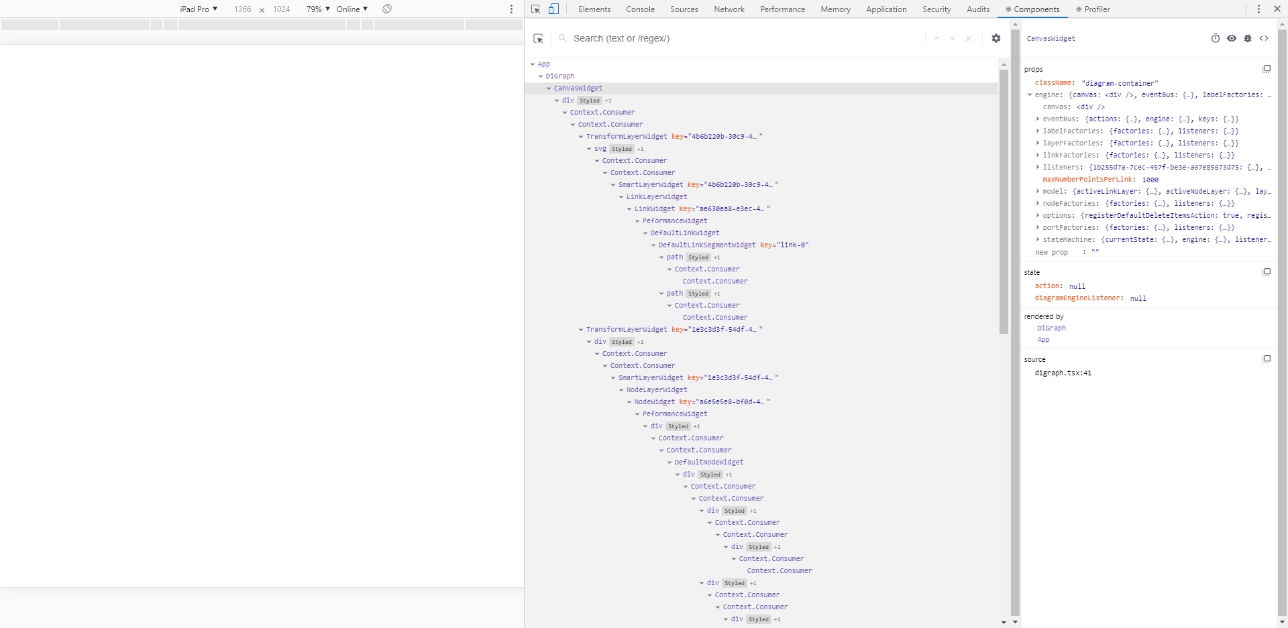Collapse the LinkLayerWidget tree node
1288x628 pixels.
pyautogui.click(x=621, y=197)
